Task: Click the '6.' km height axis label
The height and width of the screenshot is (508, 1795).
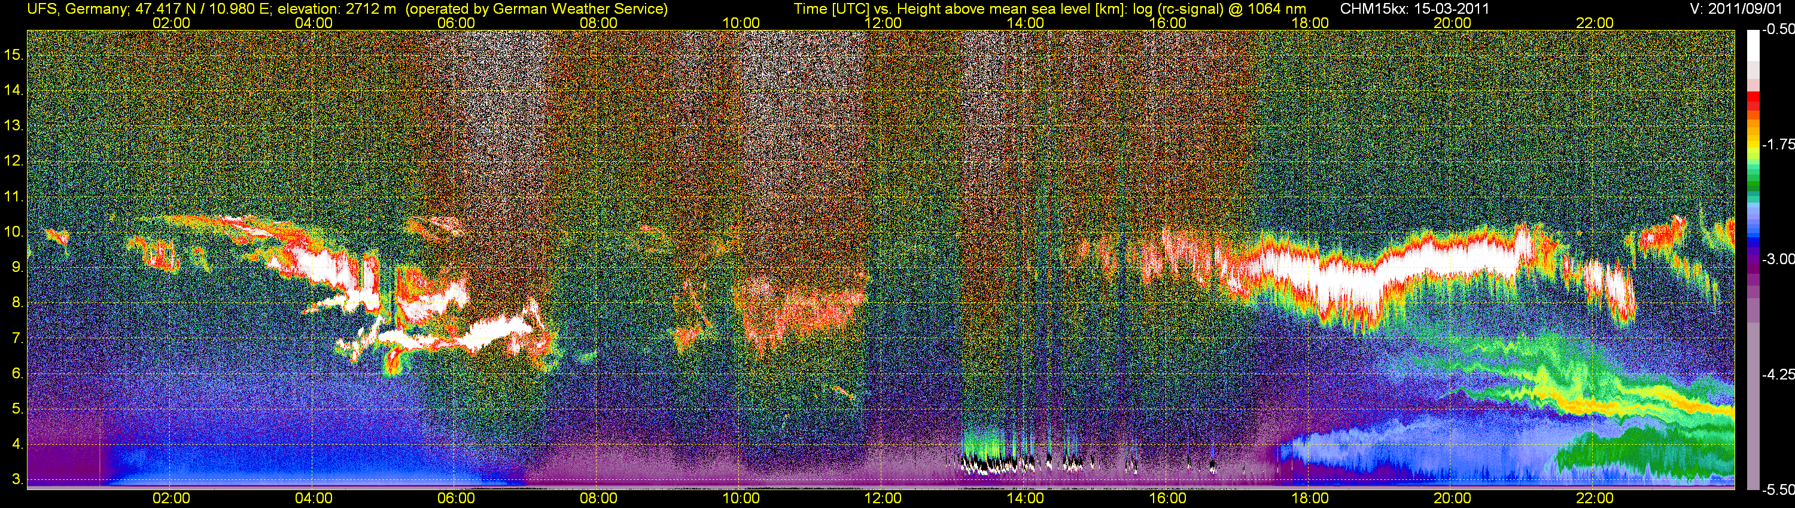Action: point(18,374)
